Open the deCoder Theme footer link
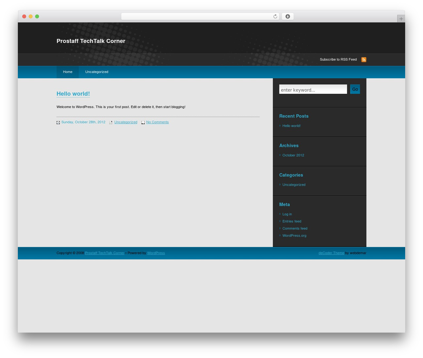 tap(331, 253)
